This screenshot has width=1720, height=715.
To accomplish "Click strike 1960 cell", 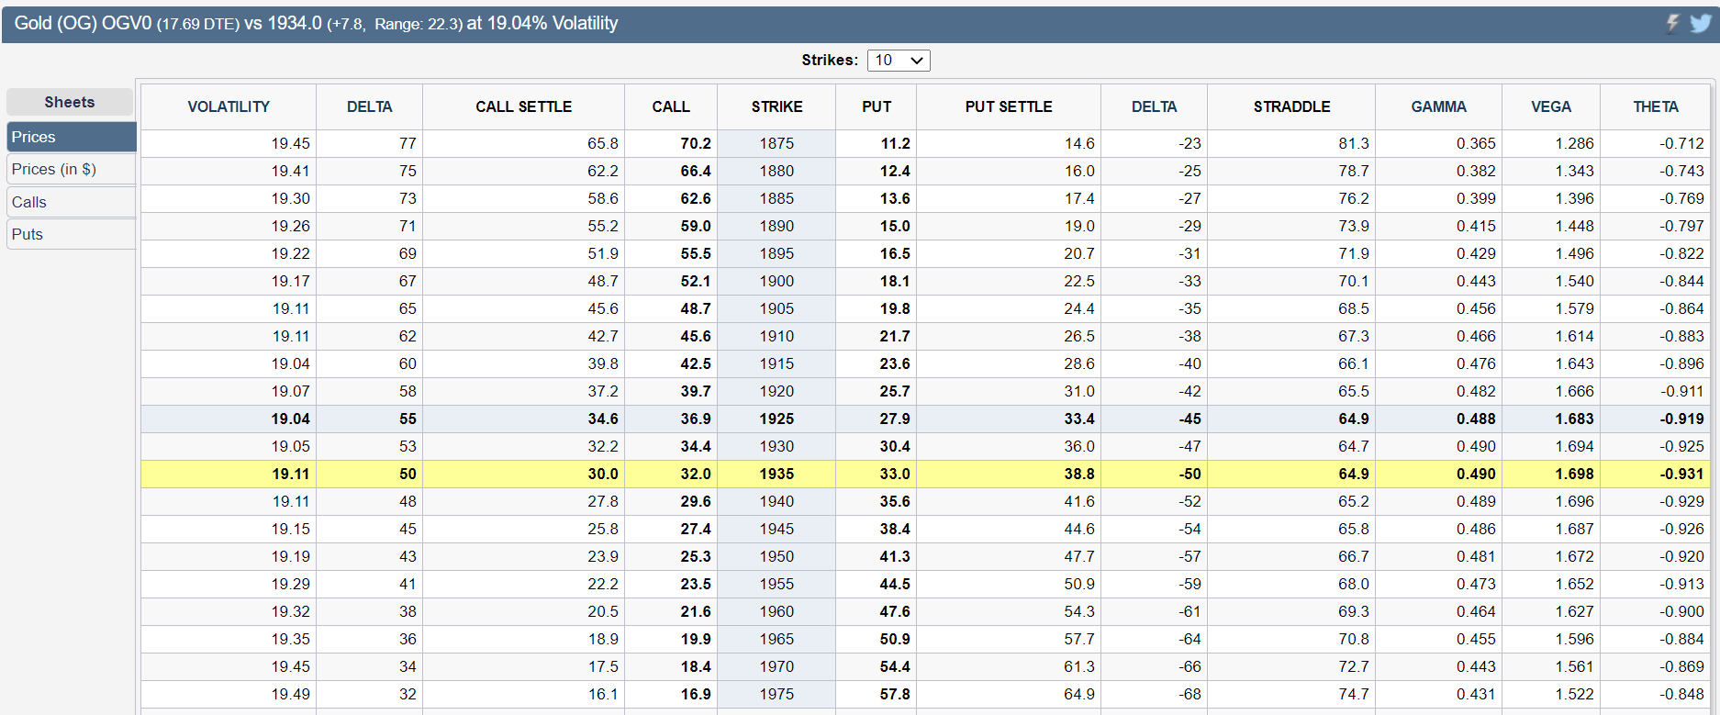I will pos(776,611).
